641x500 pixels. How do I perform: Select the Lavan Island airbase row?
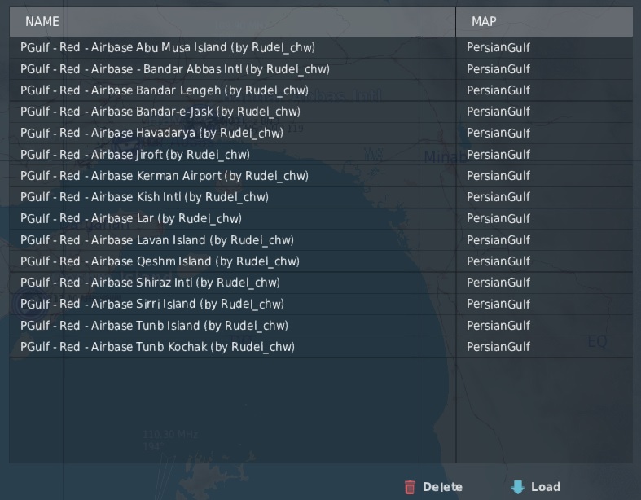coord(157,240)
